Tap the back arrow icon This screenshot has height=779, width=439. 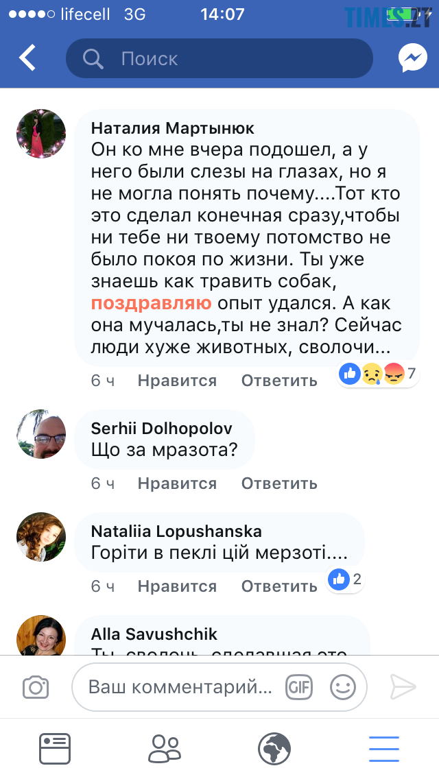point(27,58)
